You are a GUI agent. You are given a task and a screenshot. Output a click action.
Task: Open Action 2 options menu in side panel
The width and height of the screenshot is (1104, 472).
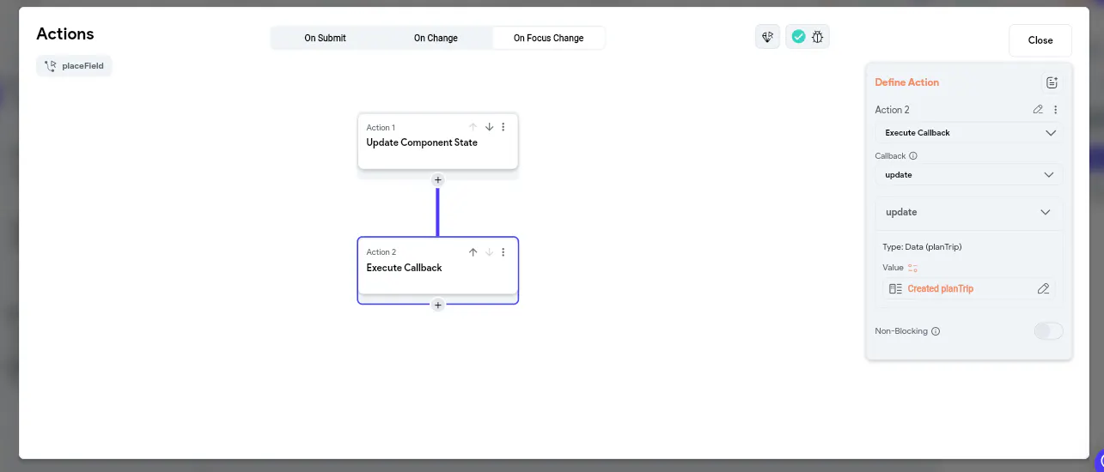coord(1055,110)
